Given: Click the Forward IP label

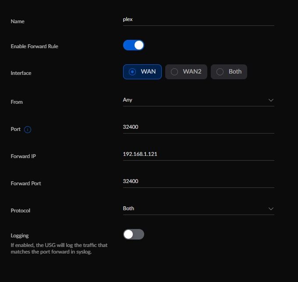Looking at the screenshot, I should coord(23,156).
